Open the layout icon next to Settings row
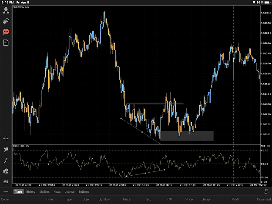 tap(267, 191)
